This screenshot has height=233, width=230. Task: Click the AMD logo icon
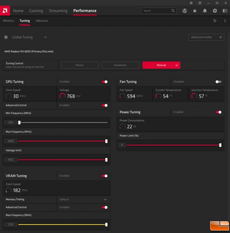(x=5, y=11)
